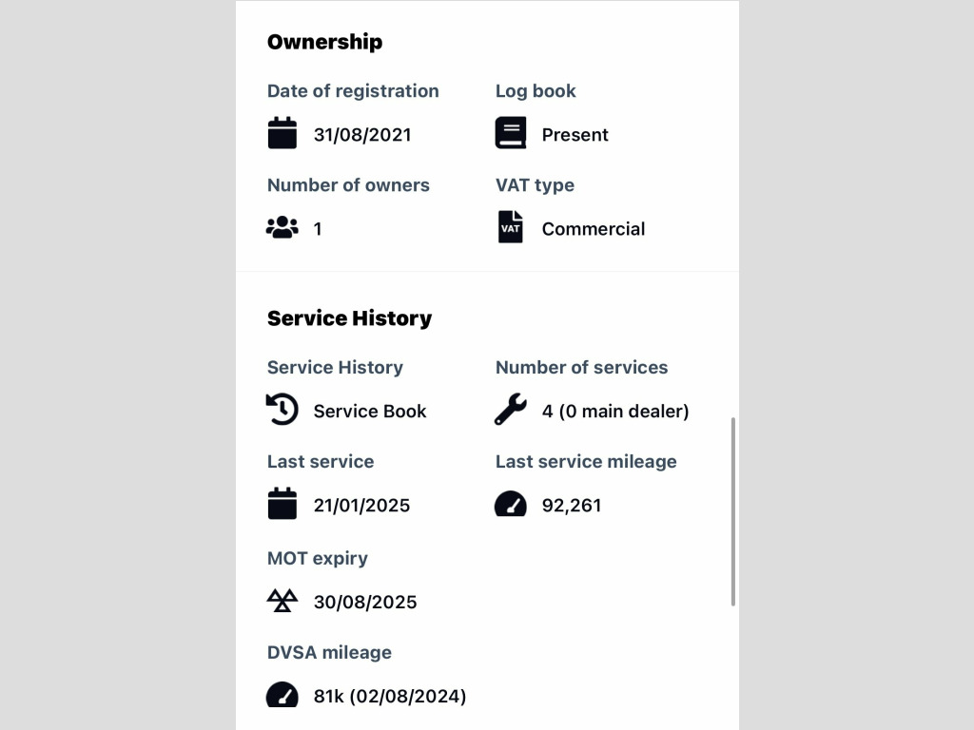Click the MOT triangles icon

coord(282,601)
